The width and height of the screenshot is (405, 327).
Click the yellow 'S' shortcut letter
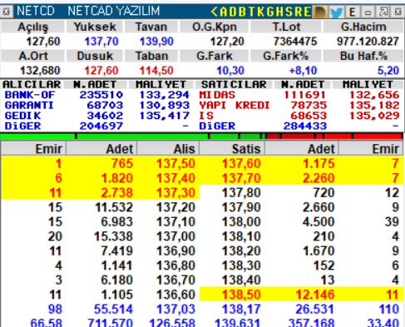[x=289, y=12]
